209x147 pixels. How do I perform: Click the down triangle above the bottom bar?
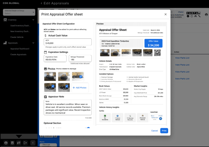(19, 137)
